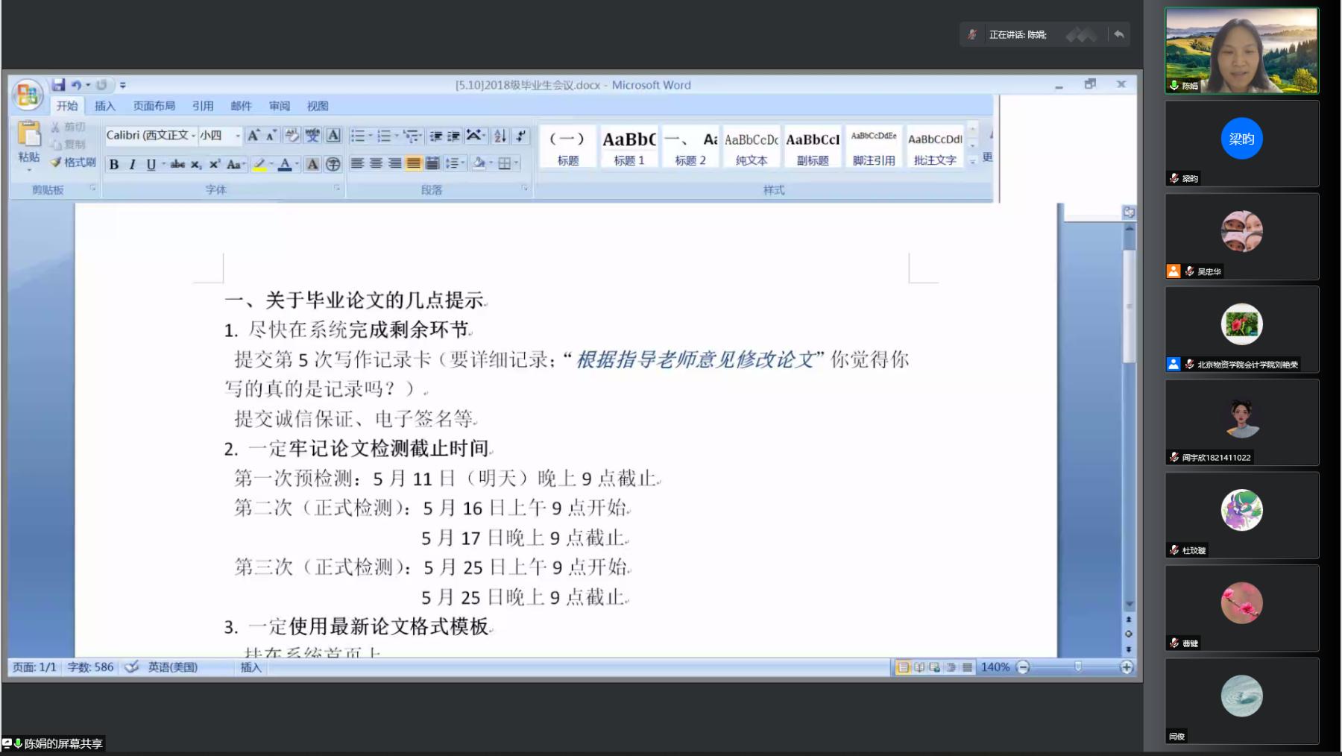The height and width of the screenshot is (756, 1342).
Task: Click the Office button logo
Action: coord(28,95)
